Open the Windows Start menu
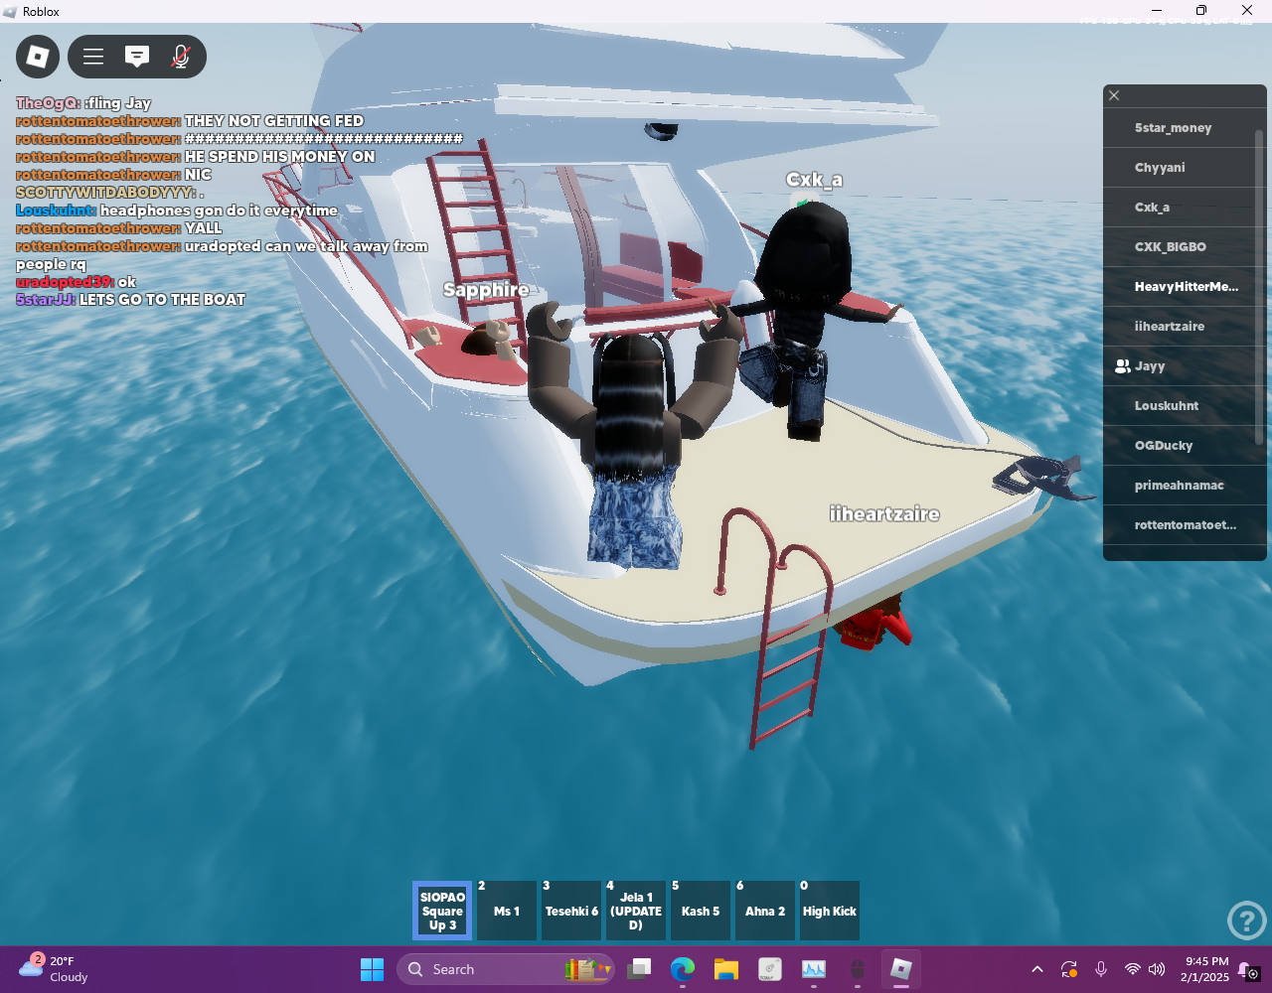This screenshot has width=1272, height=993. (372, 969)
